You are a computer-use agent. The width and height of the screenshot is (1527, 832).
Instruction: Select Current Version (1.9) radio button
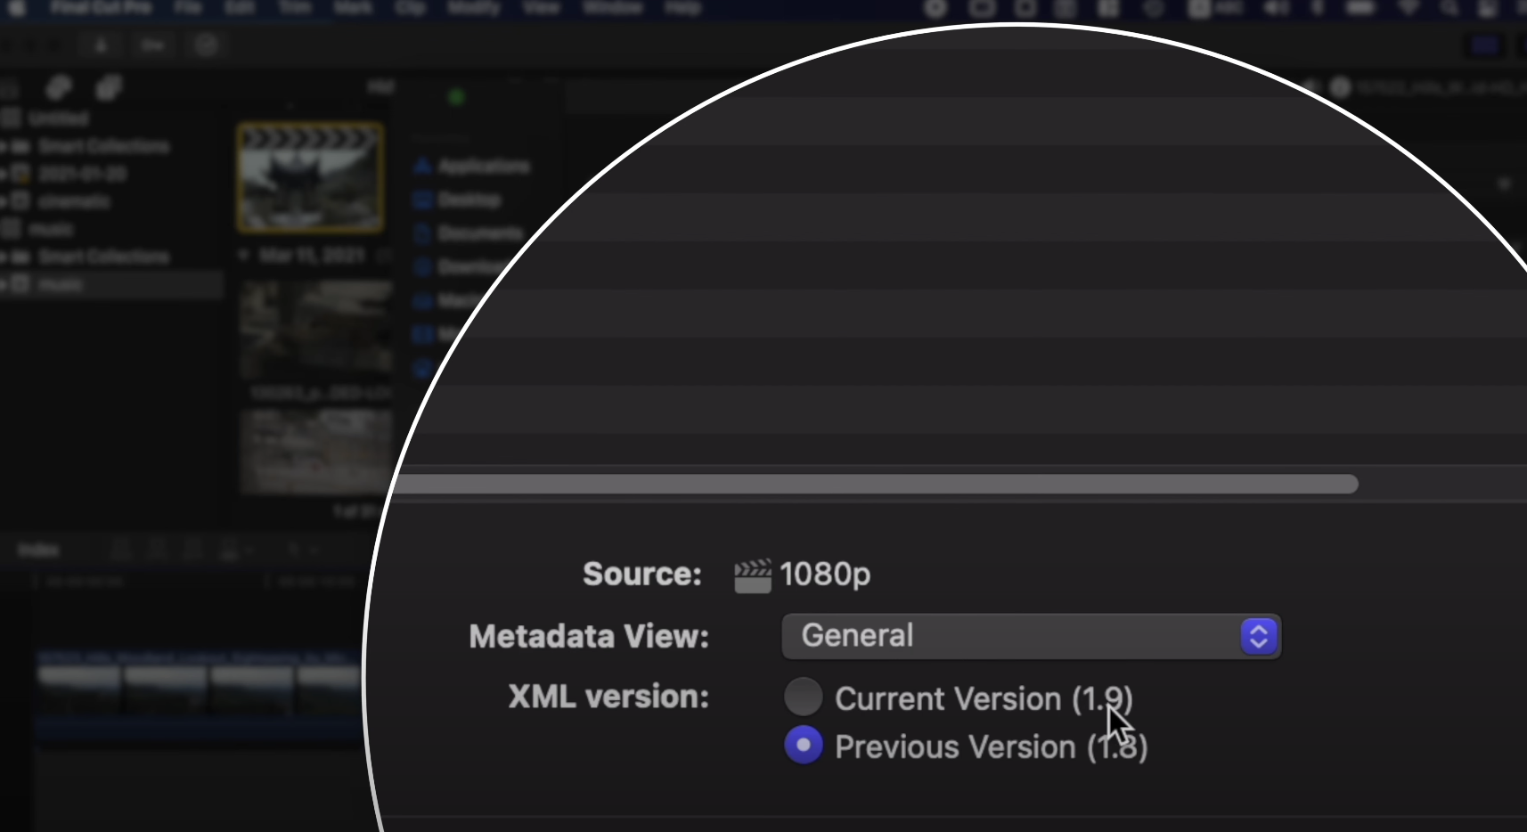pos(803,697)
